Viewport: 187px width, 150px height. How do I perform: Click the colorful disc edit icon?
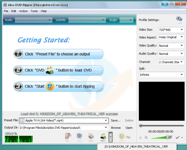pos(91,137)
